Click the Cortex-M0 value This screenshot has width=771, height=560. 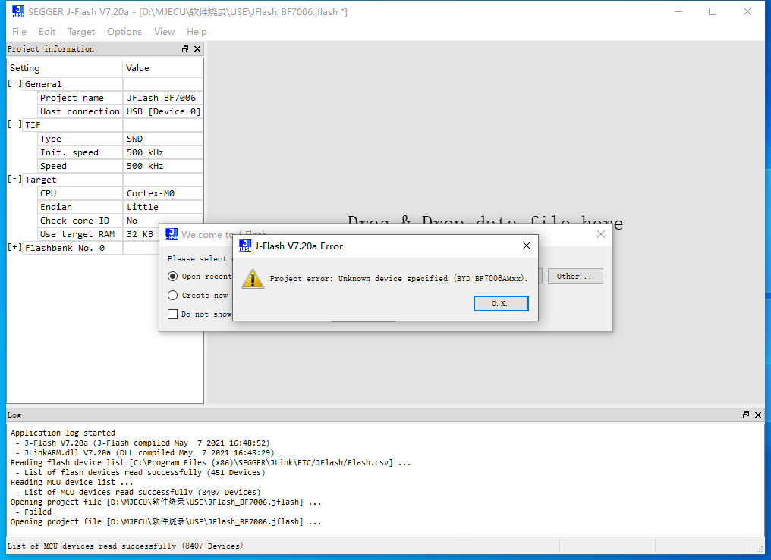pyautogui.click(x=162, y=193)
